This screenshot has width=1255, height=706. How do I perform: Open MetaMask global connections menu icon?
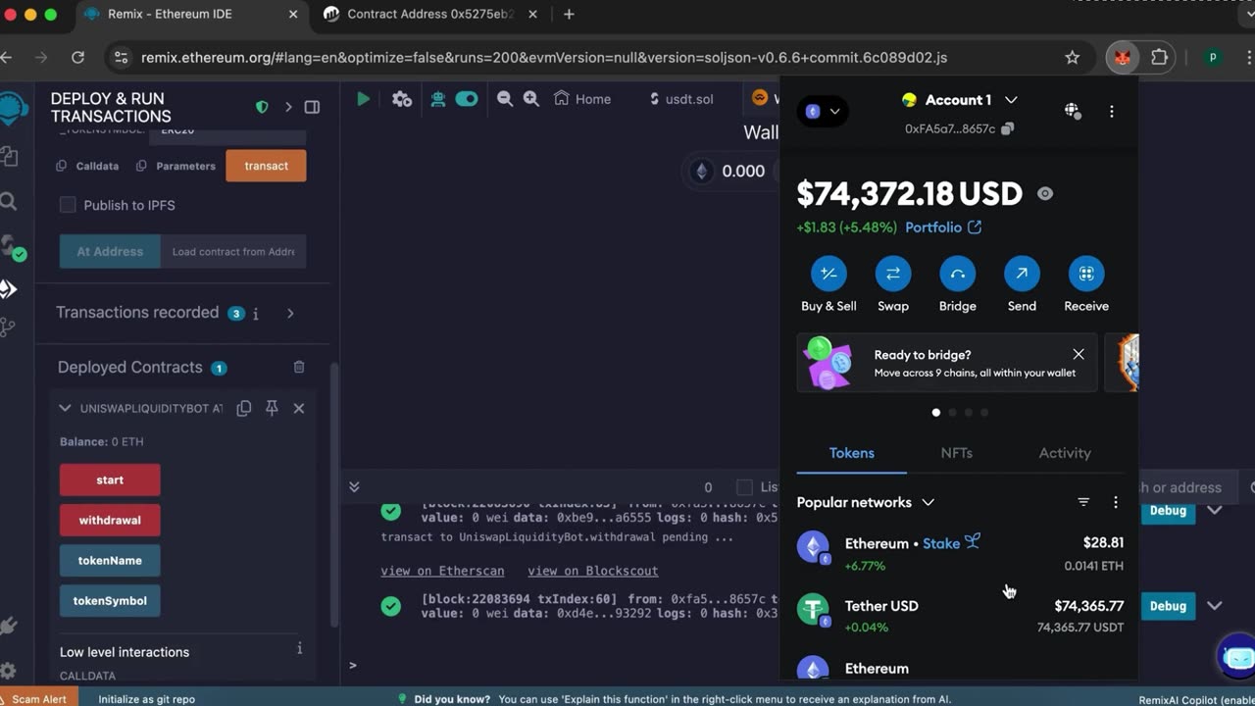click(1073, 111)
